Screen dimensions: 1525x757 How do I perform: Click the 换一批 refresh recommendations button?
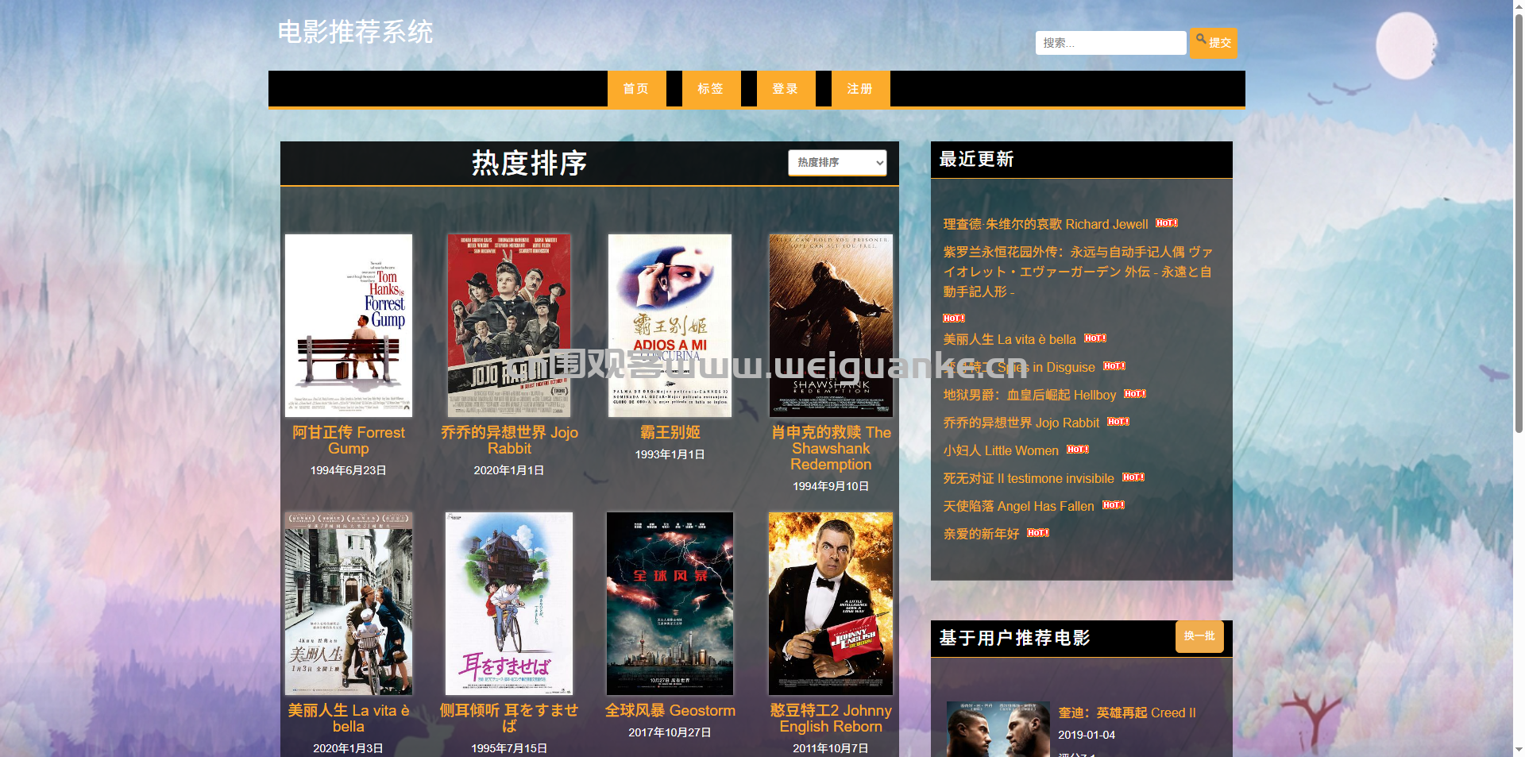1199,636
